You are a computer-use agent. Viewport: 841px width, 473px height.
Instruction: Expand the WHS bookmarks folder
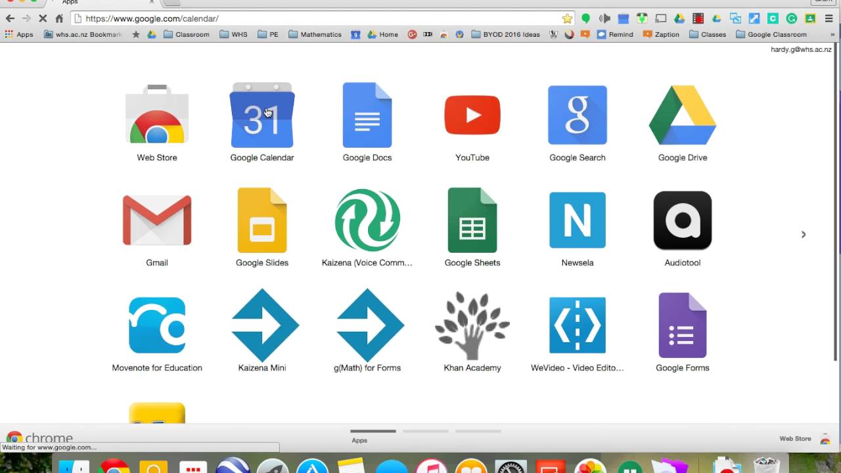coord(233,34)
